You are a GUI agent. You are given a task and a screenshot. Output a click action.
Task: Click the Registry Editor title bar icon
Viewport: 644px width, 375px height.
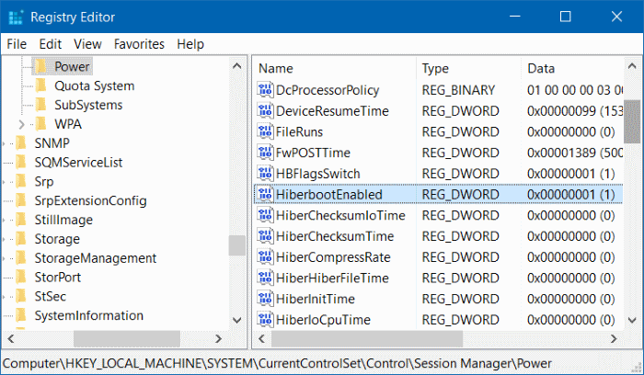tap(16, 17)
